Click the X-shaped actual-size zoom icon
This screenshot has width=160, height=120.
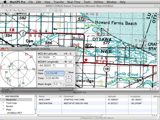(x=36, y=10)
